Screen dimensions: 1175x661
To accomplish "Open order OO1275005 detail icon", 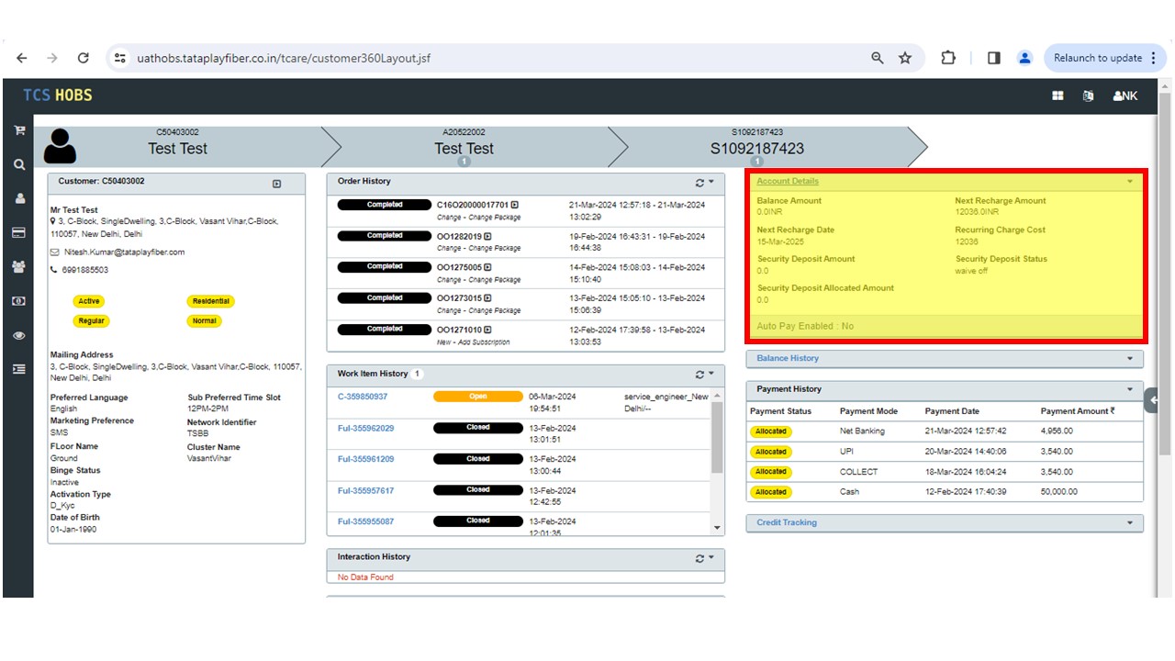I will 487,267.
